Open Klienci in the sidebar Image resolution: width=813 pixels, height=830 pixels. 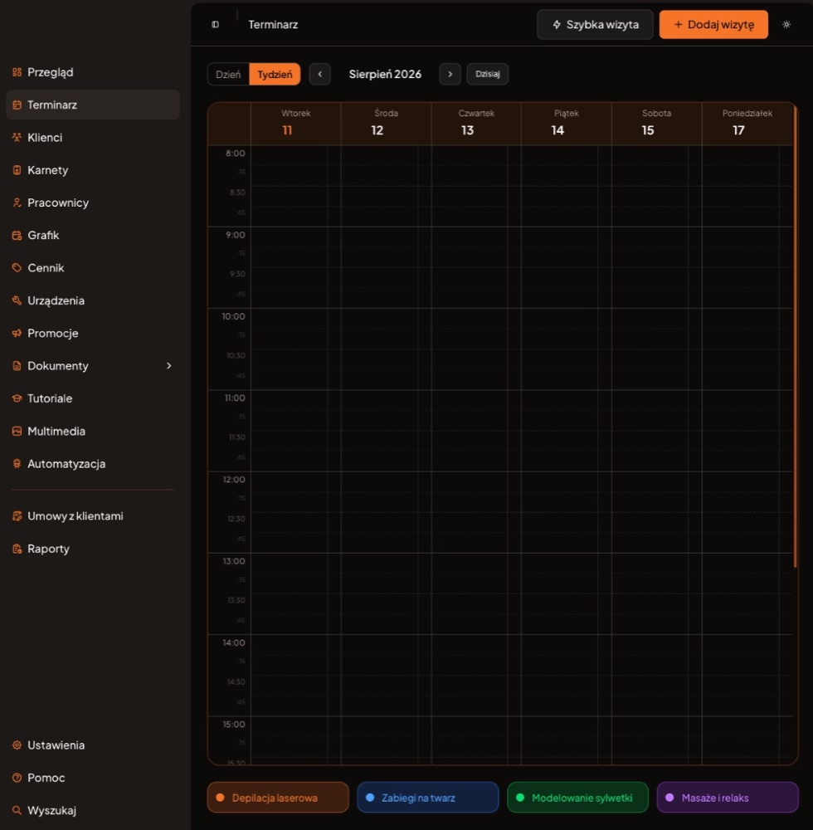(x=93, y=138)
